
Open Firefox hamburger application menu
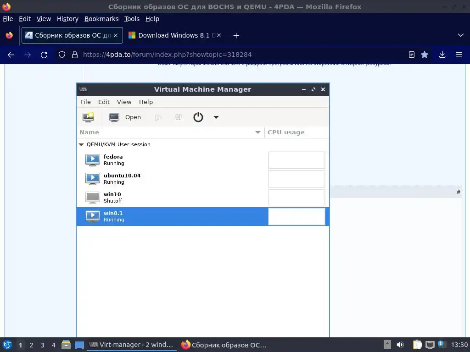(x=459, y=55)
